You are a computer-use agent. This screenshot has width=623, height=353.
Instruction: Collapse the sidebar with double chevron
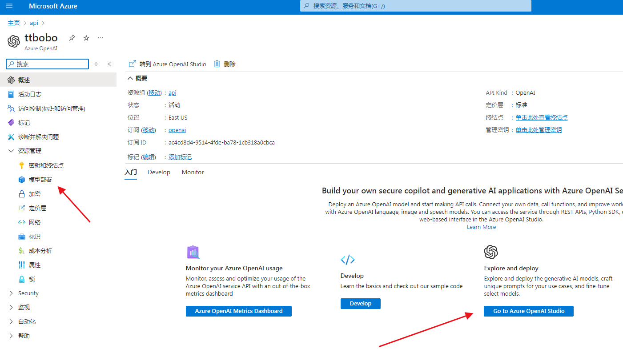coord(109,64)
